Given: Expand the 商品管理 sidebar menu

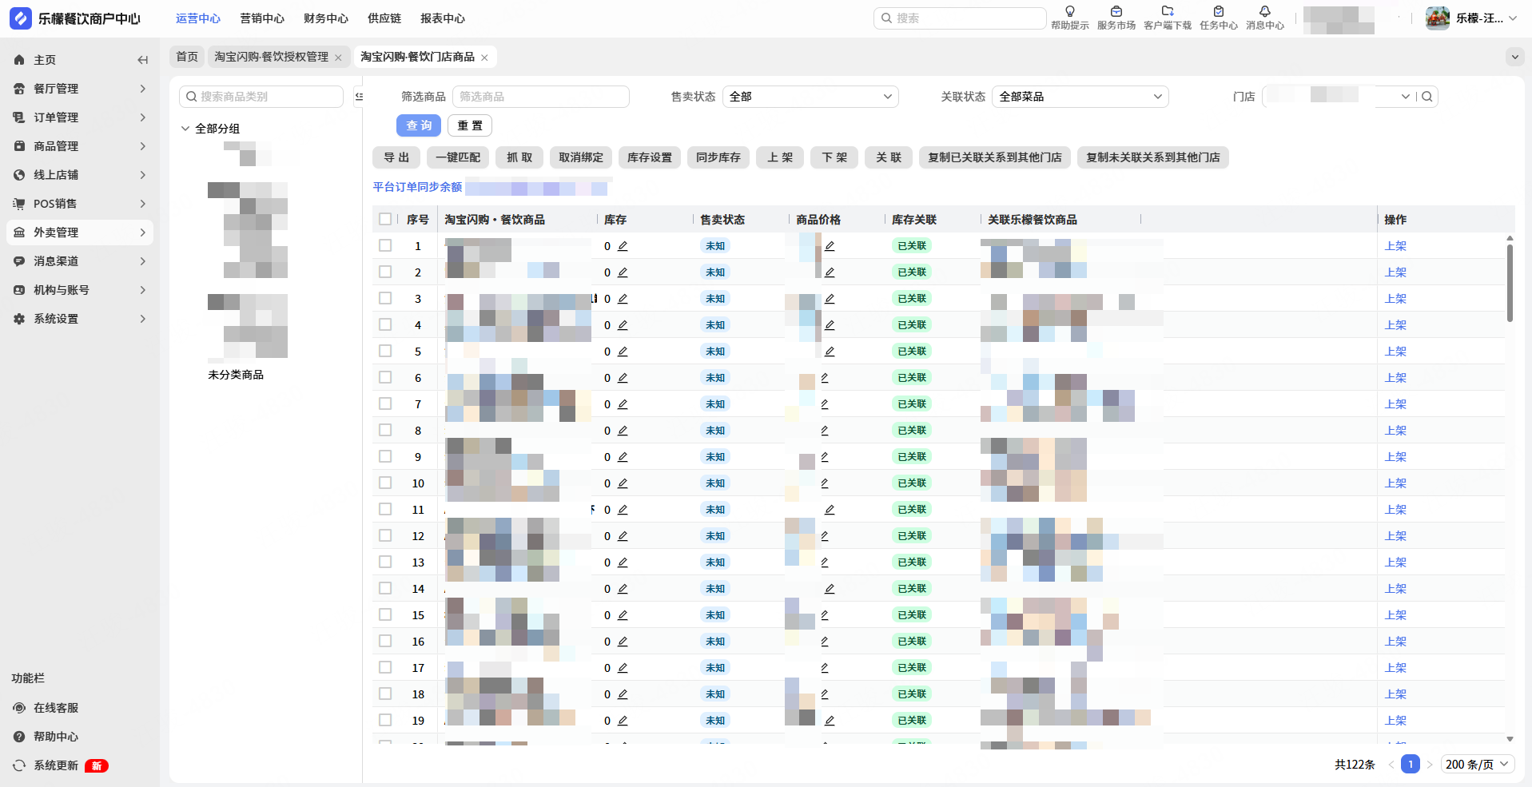Looking at the screenshot, I should point(80,146).
